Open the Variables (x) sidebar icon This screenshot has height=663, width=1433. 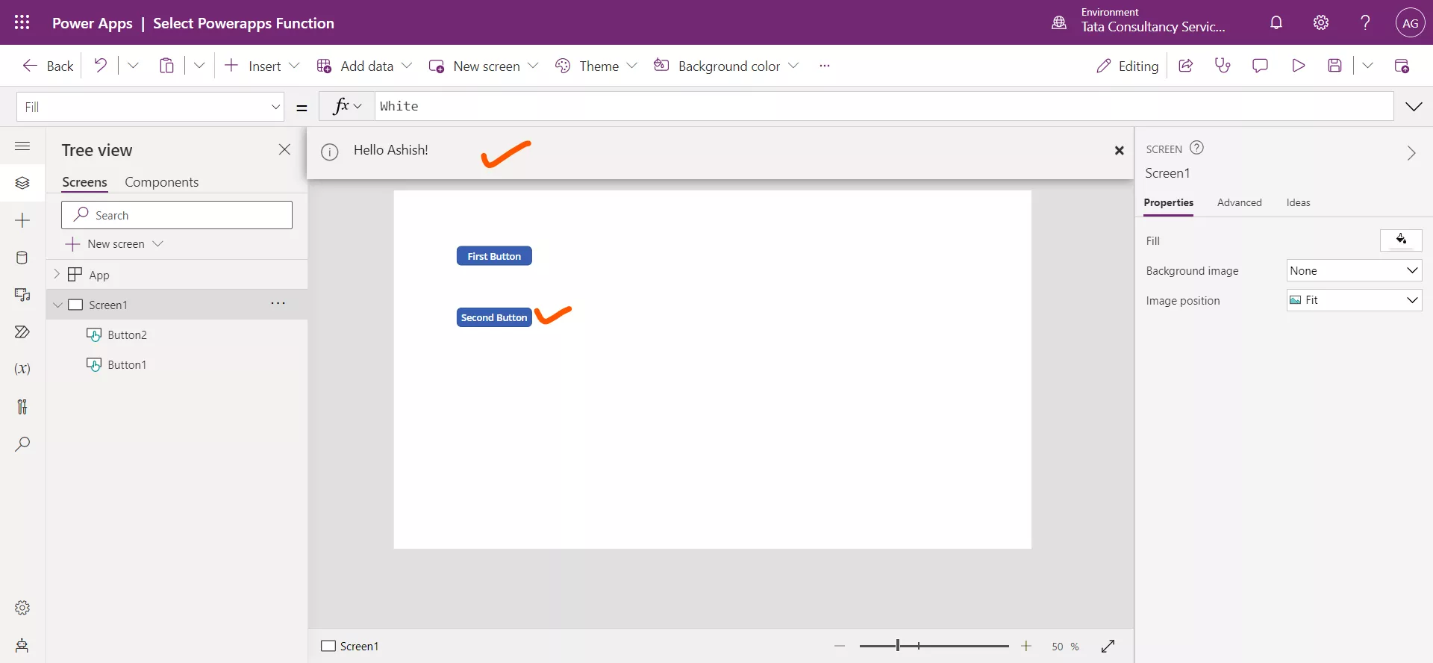click(22, 369)
